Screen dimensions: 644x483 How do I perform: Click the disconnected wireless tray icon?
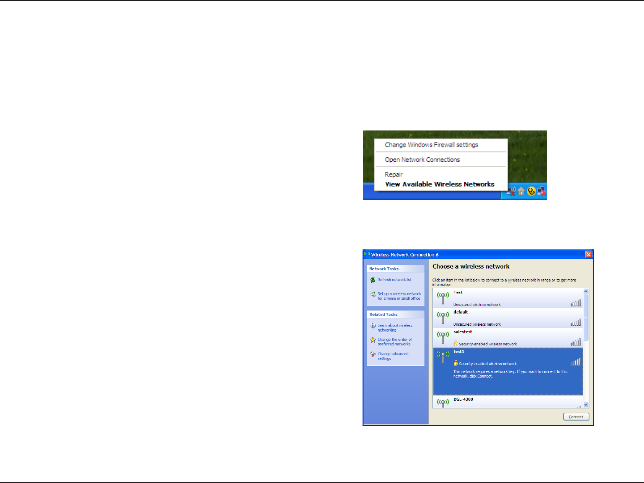(x=511, y=191)
